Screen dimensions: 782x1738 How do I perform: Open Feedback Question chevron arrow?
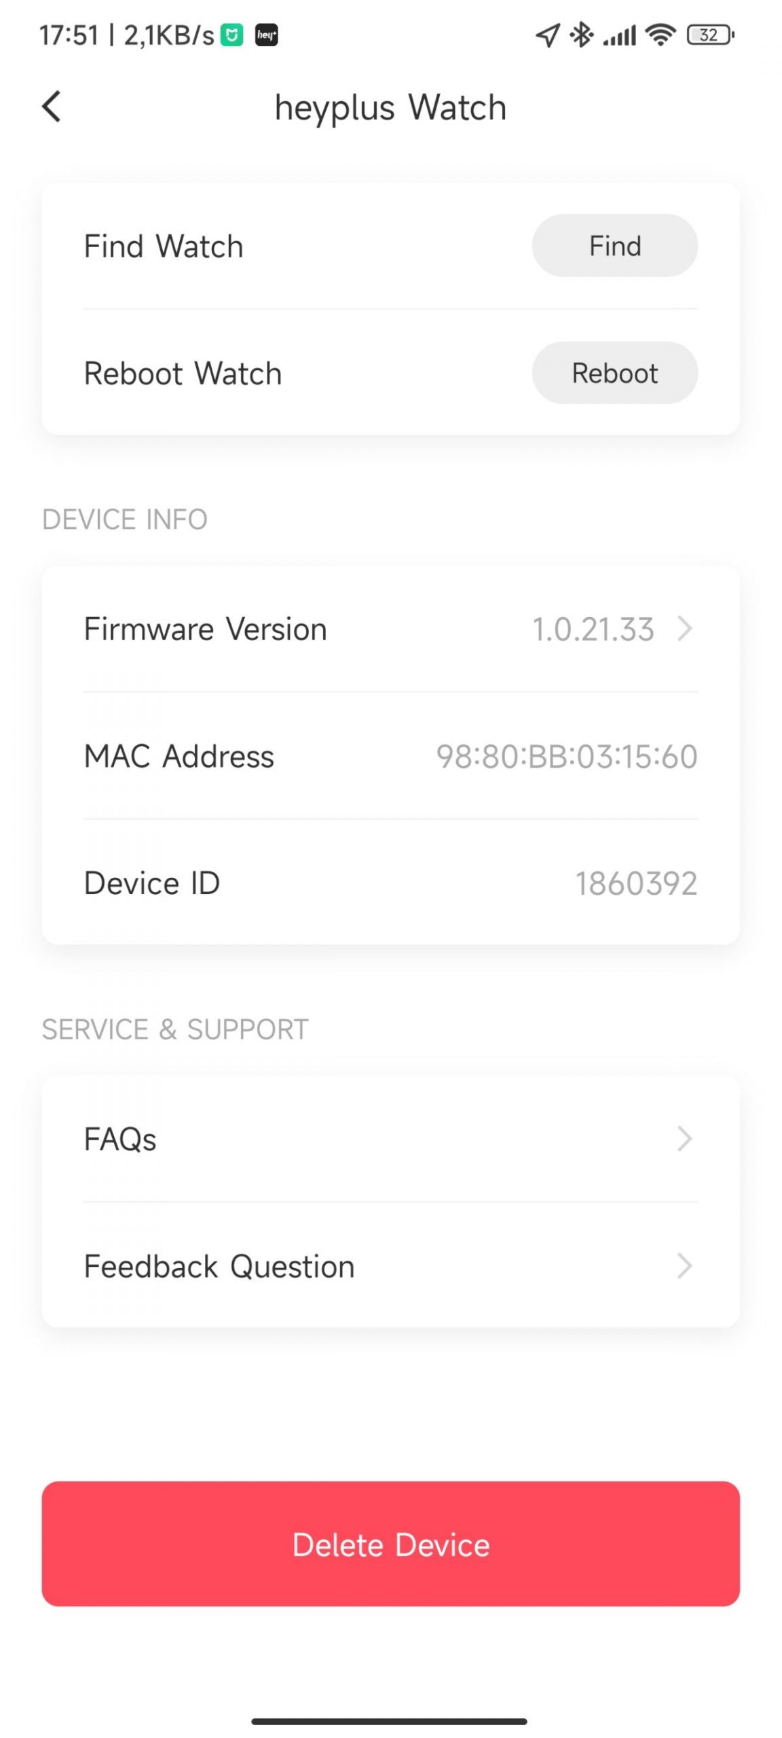(684, 1265)
